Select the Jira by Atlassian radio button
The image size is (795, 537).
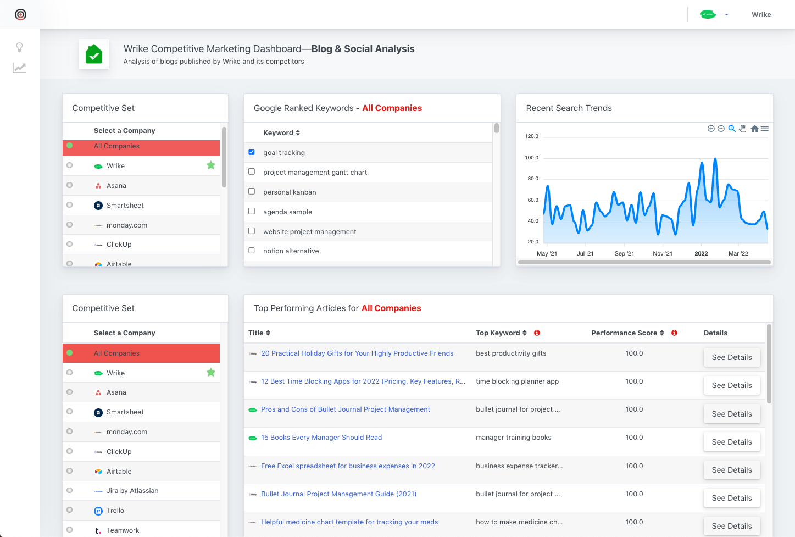(70, 491)
